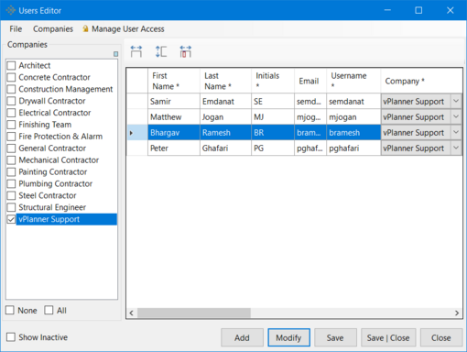Open the Company dropdown for Peter
The width and height of the screenshot is (467, 352).
pos(456,148)
